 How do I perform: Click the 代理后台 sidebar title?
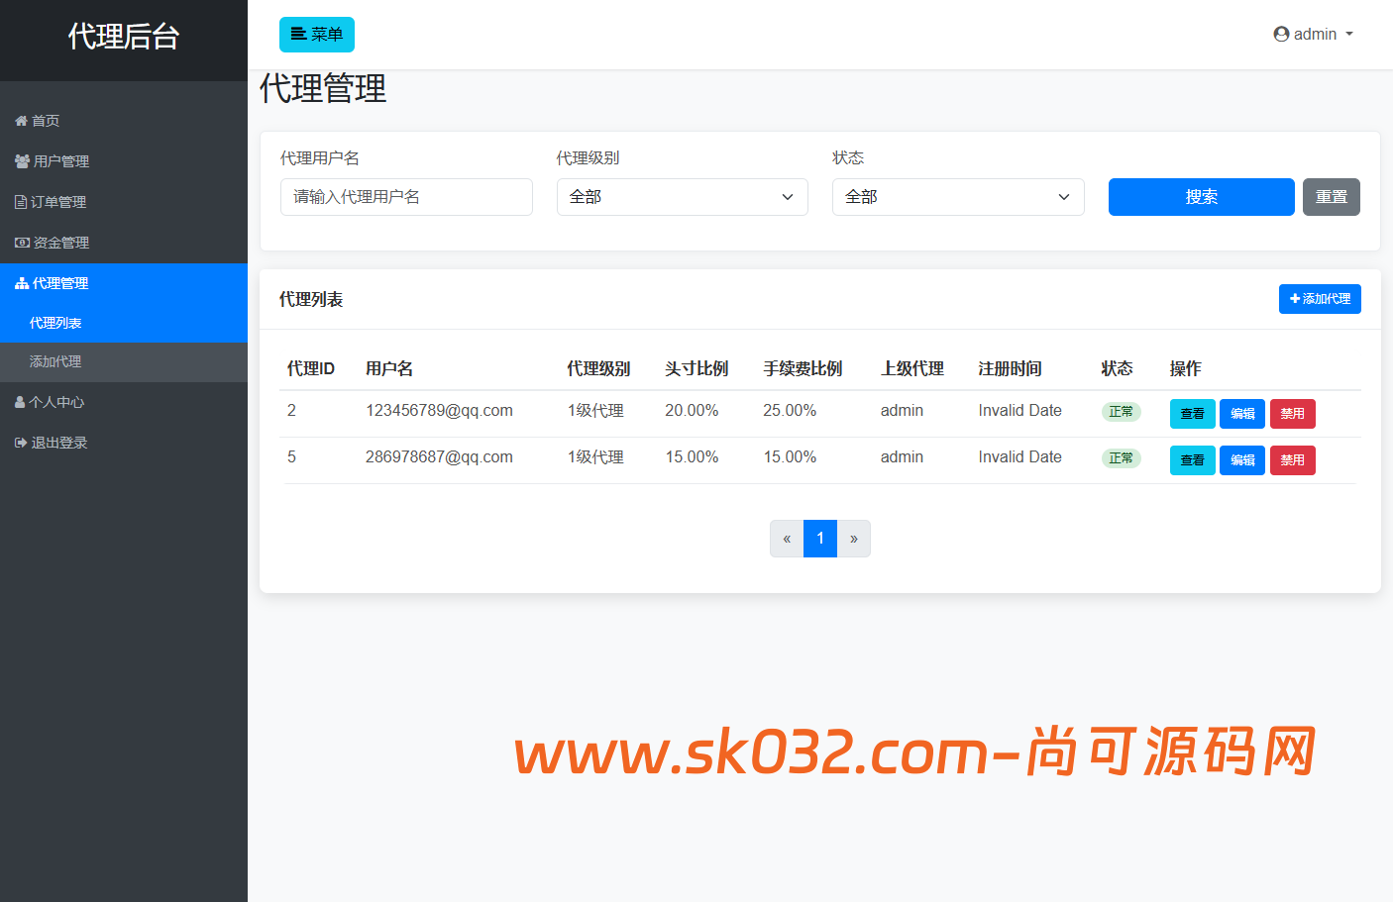coord(124,37)
